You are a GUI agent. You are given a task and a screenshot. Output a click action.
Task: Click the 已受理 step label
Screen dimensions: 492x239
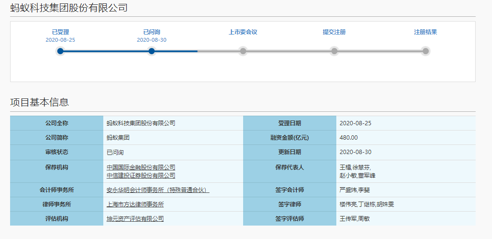point(61,32)
